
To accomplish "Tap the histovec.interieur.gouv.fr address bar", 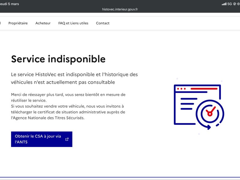I will (x=120, y=9).
